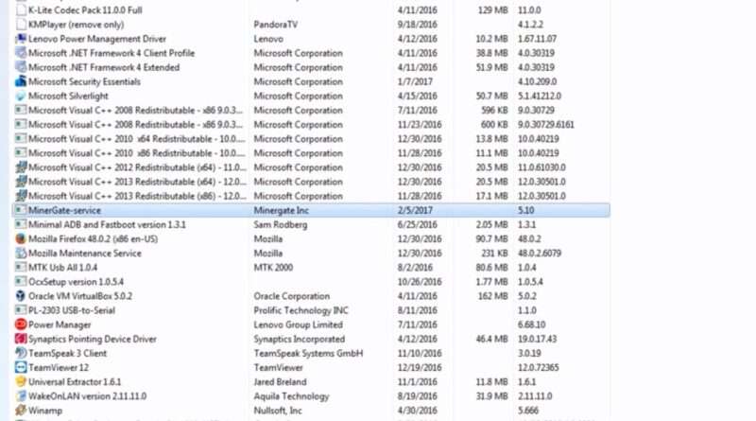756x421 pixels.
Task: Select Visual C++ 2010 x64 Redistributable
Action: [x=137, y=138]
